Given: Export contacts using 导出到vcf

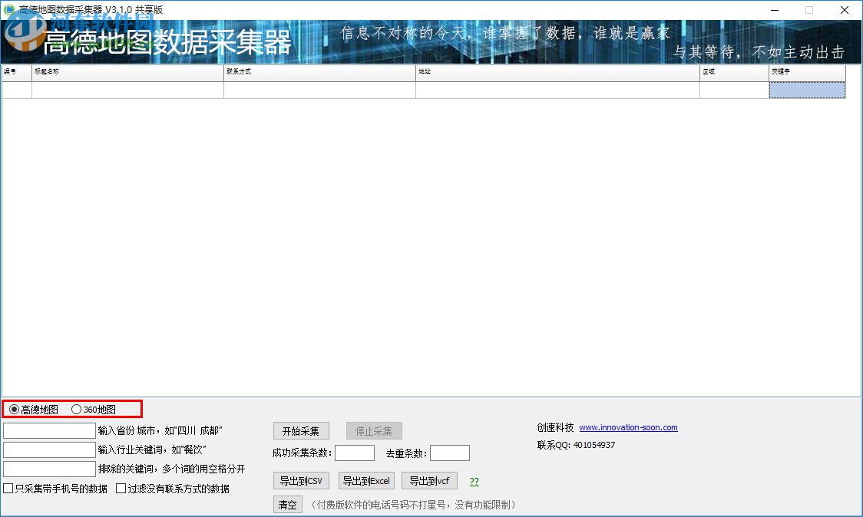Looking at the screenshot, I should [429, 480].
